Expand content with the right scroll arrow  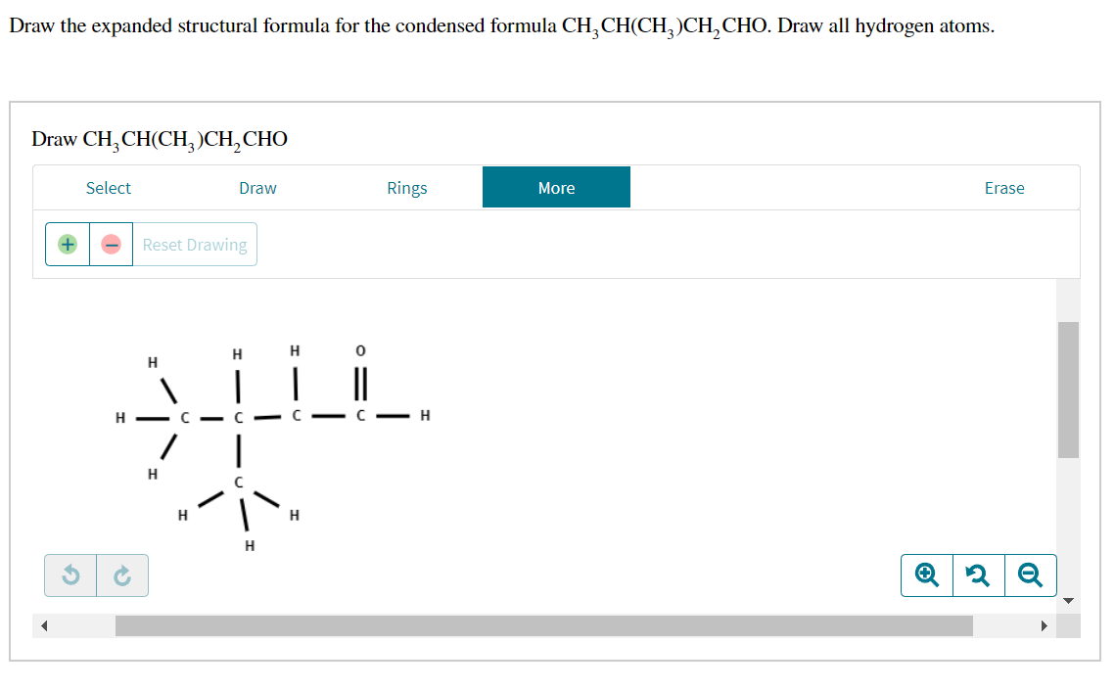1043,625
